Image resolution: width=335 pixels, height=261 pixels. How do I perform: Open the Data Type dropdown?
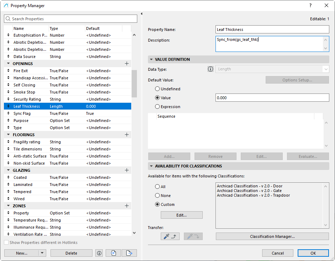tap(272, 69)
